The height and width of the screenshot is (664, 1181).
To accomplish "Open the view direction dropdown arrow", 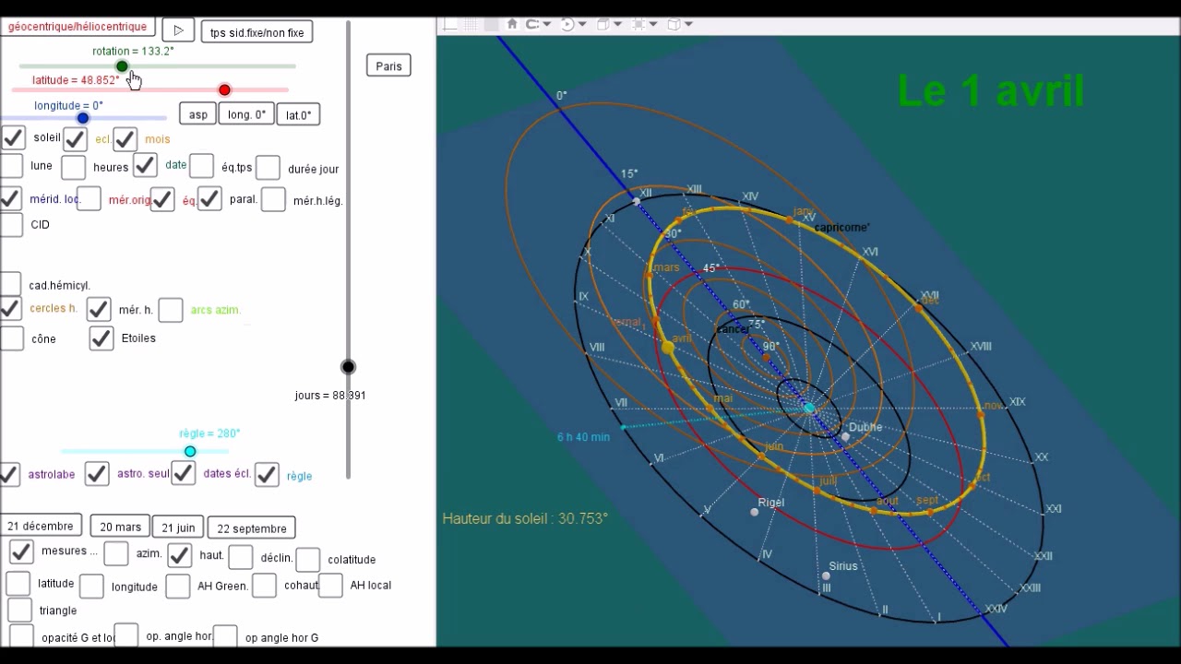I will coord(617,24).
